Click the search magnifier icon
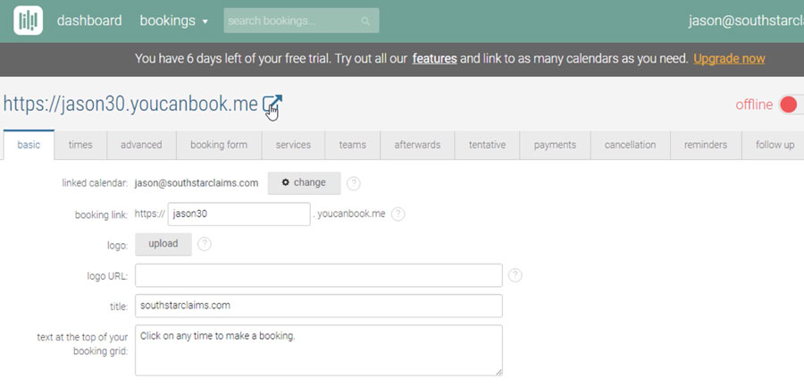The image size is (804, 387). click(x=365, y=21)
